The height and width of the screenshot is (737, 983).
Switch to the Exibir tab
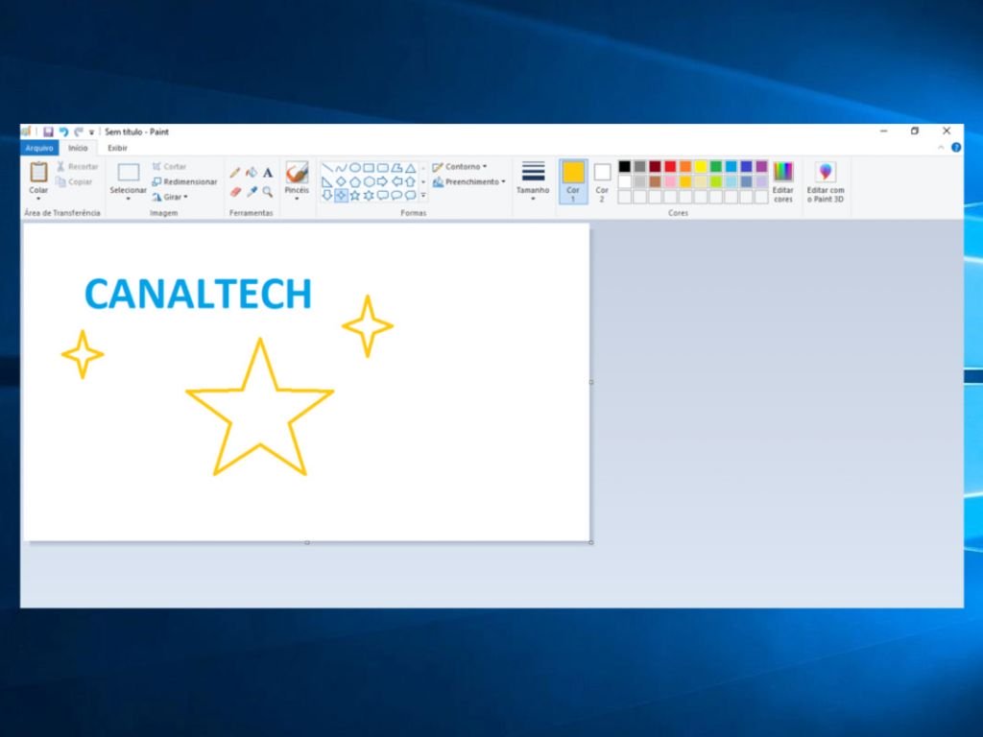117,148
